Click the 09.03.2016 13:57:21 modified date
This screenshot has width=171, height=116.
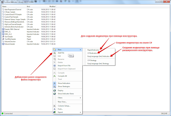click(48, 42)
